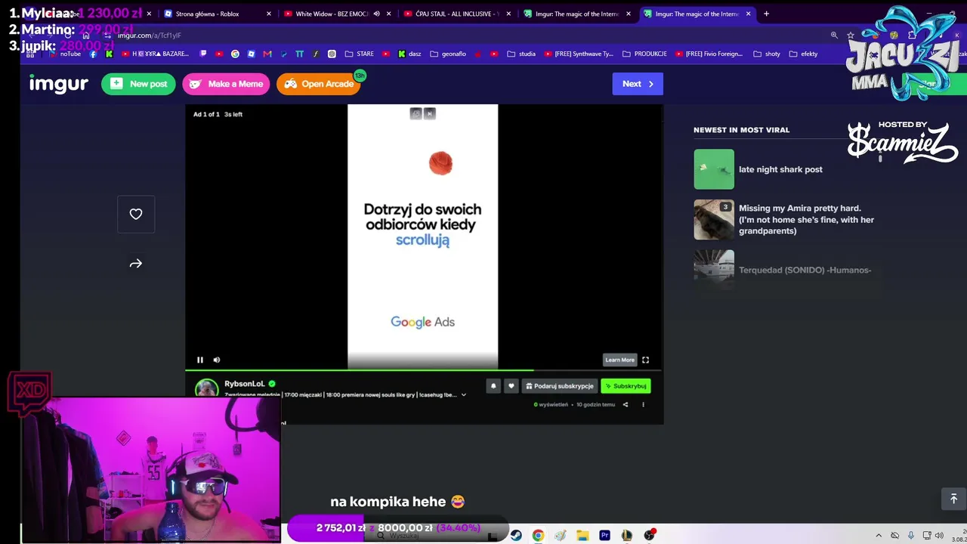Open File Explorer from the taskbar
Viewport: 967px width, 544px height.
pos(582,535)
